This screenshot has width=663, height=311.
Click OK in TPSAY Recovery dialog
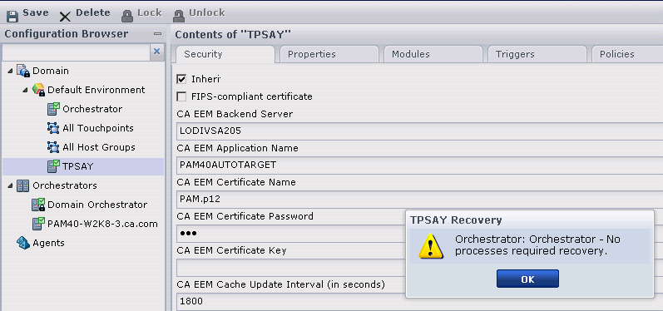pos(527,279)
